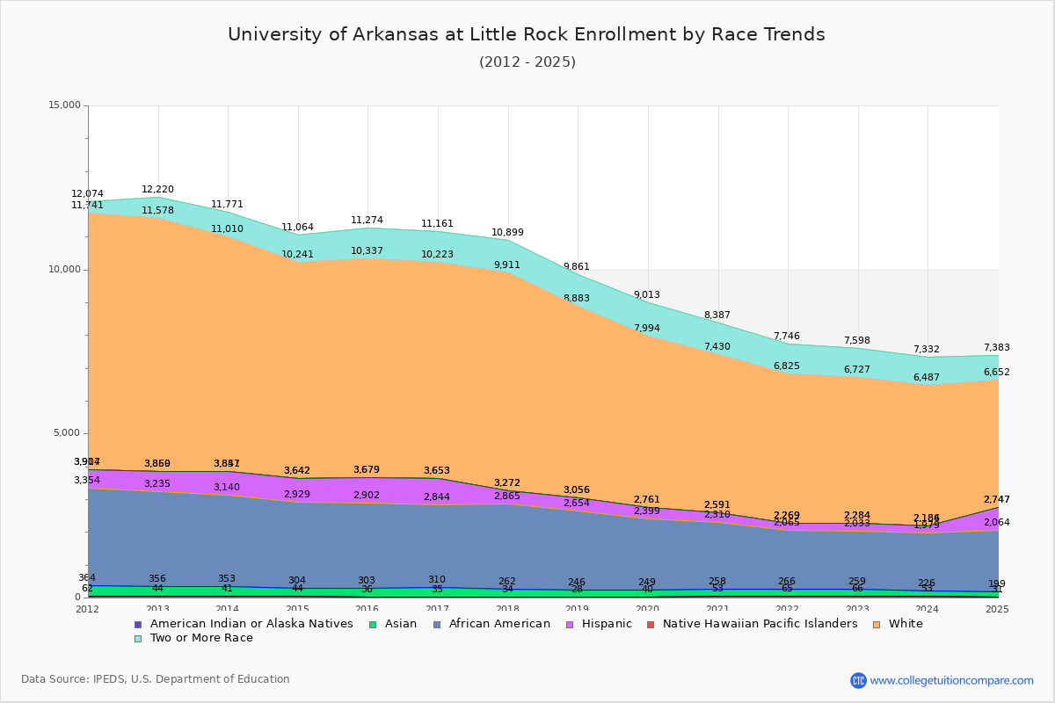Image resolution: width=1055 pixels, height=703 pixels.
Task: Click the 2021 x-axis label
Action: 717,609
